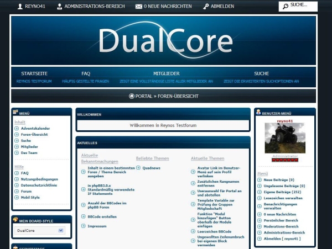The width and height of the screenshot is (332, 249).
Task: Click the key icon next to Abmelden
Action: (206, 7)
